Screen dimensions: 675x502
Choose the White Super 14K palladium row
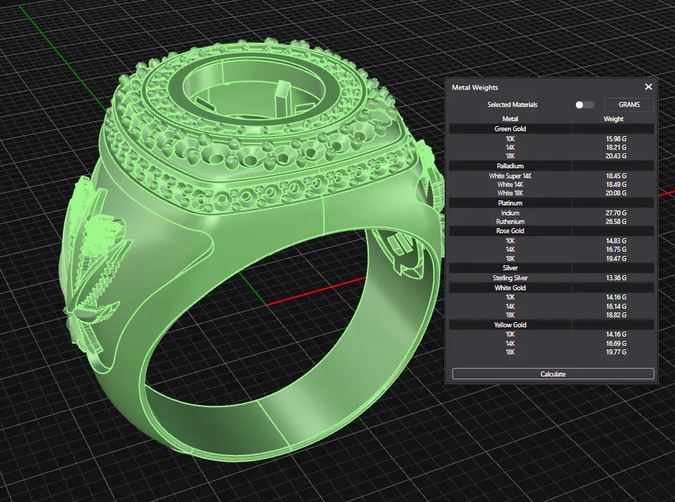click(x=510, y=175)
